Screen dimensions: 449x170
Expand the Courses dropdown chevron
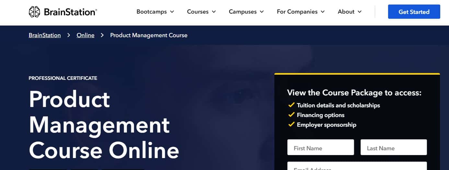click(x=214, y=12)
